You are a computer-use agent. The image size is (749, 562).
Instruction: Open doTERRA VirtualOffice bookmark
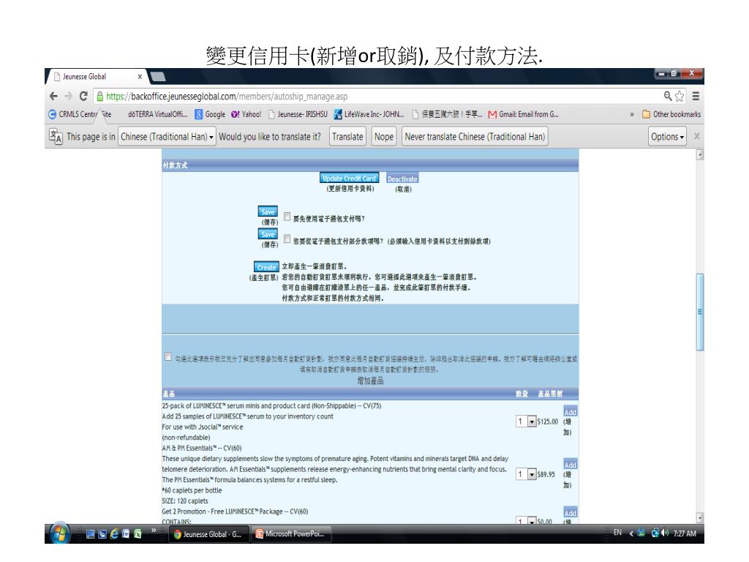pos(158,114)
